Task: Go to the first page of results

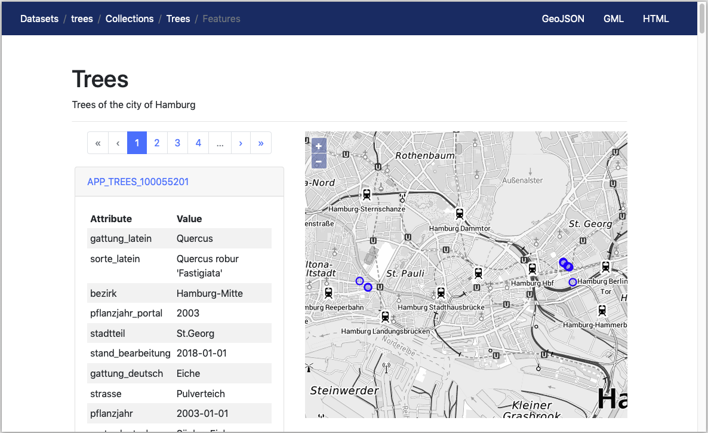Action: point(98,143)
